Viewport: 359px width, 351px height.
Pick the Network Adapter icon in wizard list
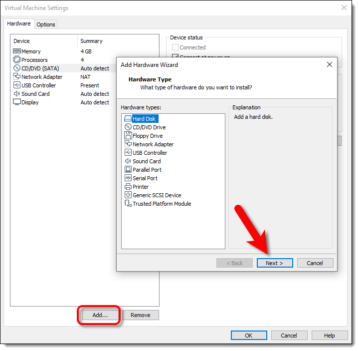128,144
